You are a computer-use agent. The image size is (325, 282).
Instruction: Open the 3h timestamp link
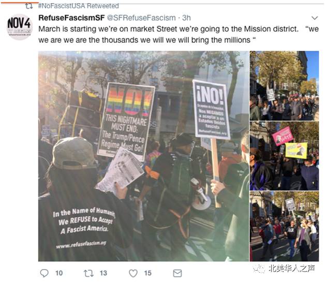(x=186, y=18)
